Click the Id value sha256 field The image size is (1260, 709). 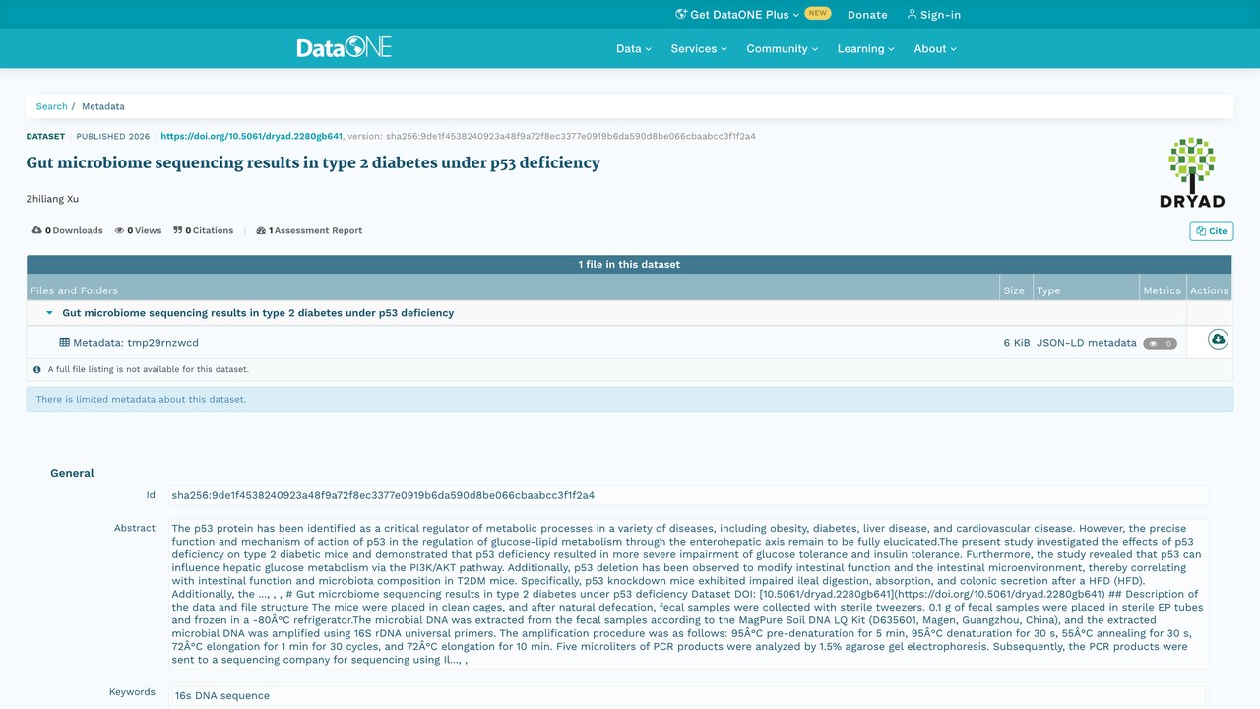(688, 495)
